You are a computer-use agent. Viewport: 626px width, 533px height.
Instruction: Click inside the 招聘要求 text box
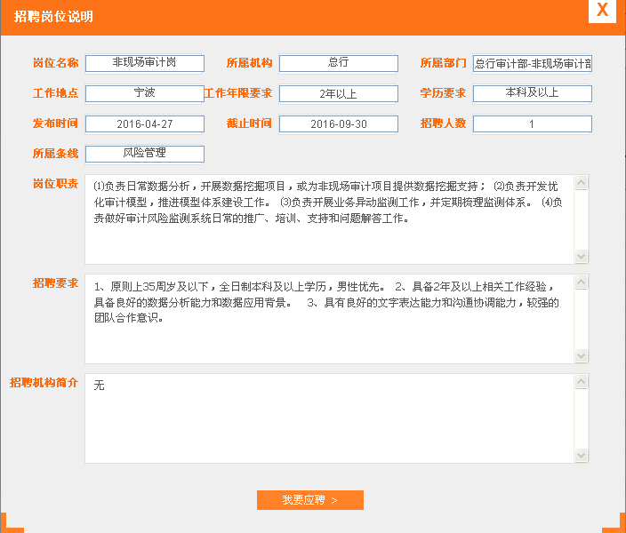[x=329, y=319]
